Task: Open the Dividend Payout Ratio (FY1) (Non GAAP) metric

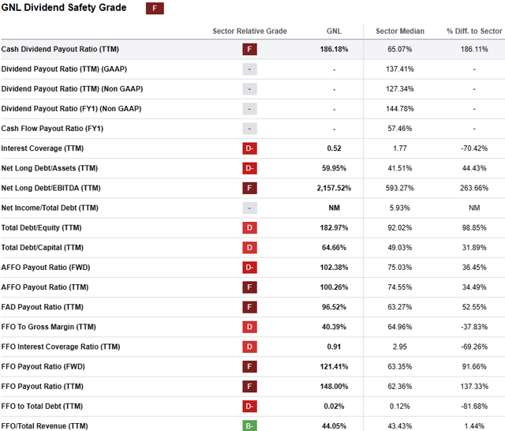Action: [71, 109]
